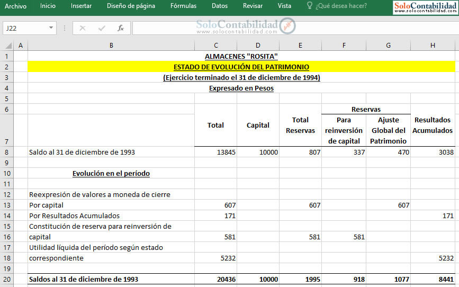Select column B header

pos(111,46)
